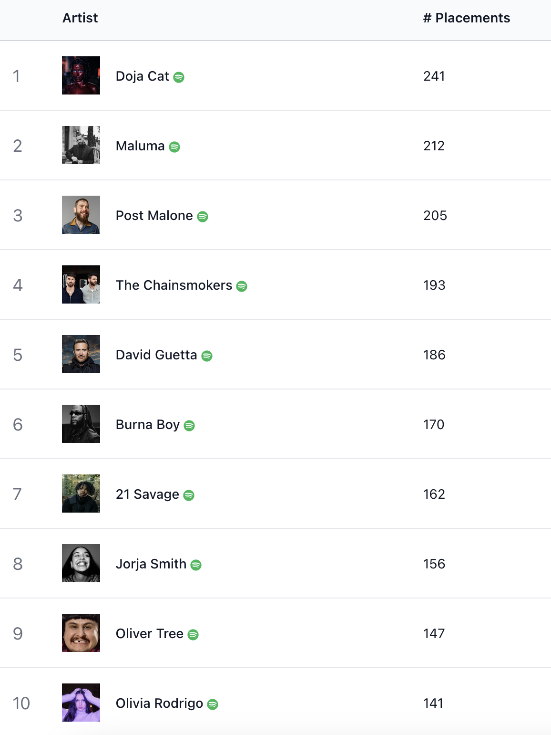Click Post Malone's profile thumbnail

pos(81,215)
